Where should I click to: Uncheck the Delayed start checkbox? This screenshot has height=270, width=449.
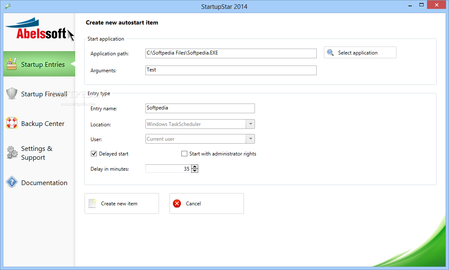pos(93,154)
